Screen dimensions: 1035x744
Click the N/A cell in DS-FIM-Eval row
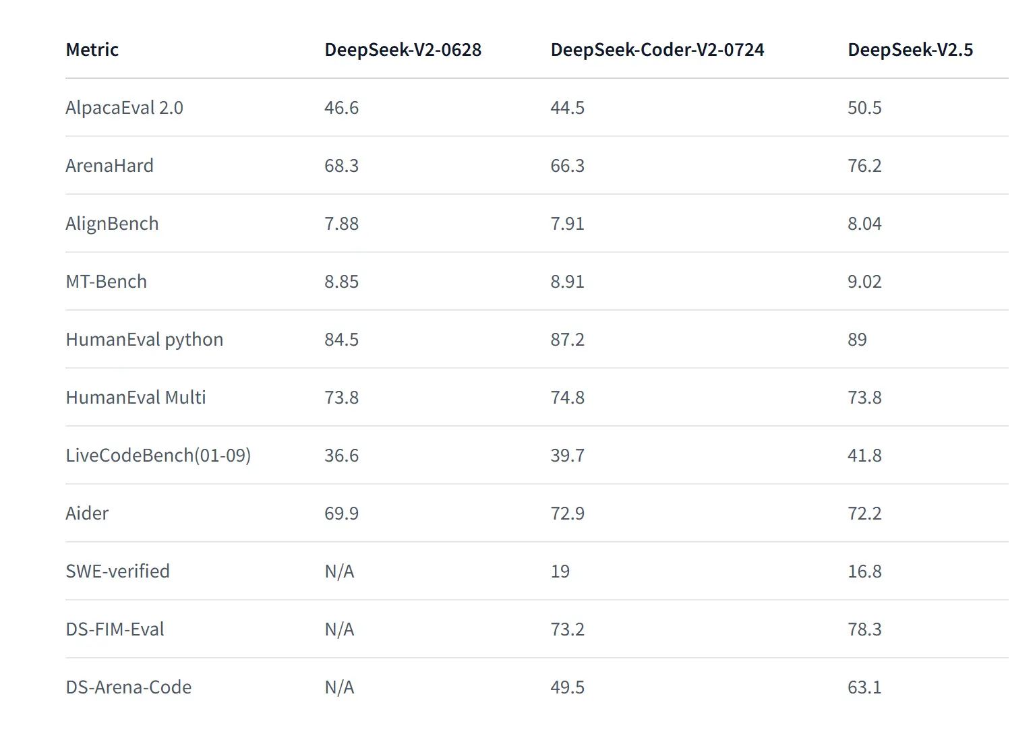339,629
